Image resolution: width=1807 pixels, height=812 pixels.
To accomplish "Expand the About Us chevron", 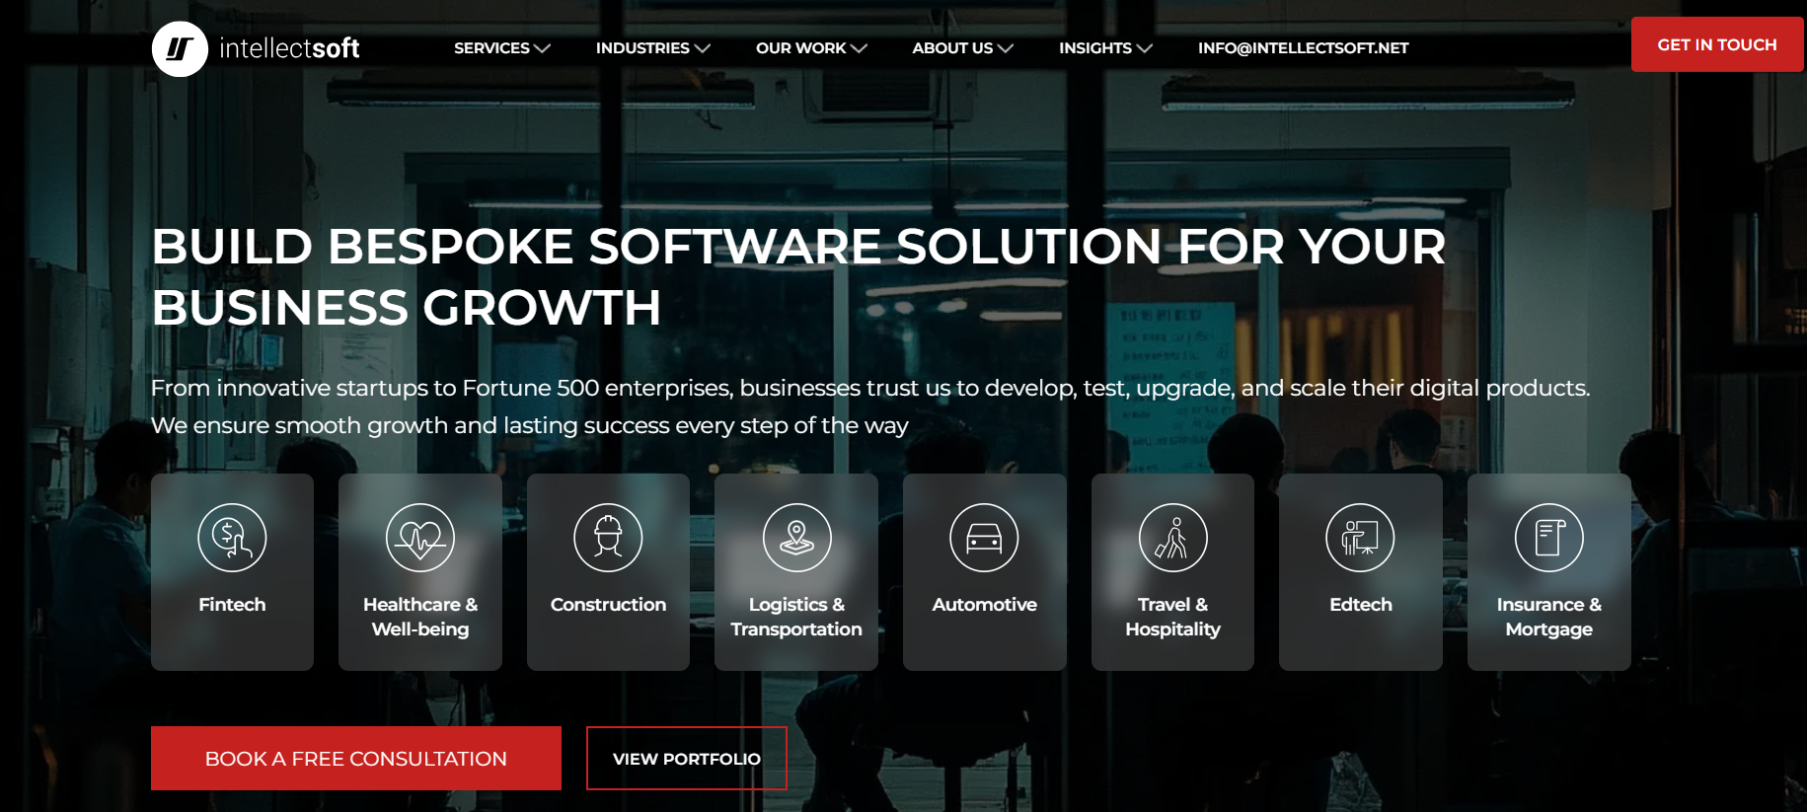I will [1006, 48].
